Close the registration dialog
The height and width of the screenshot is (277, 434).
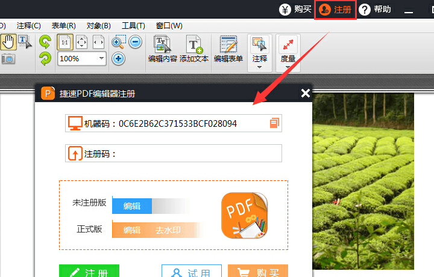305,93
